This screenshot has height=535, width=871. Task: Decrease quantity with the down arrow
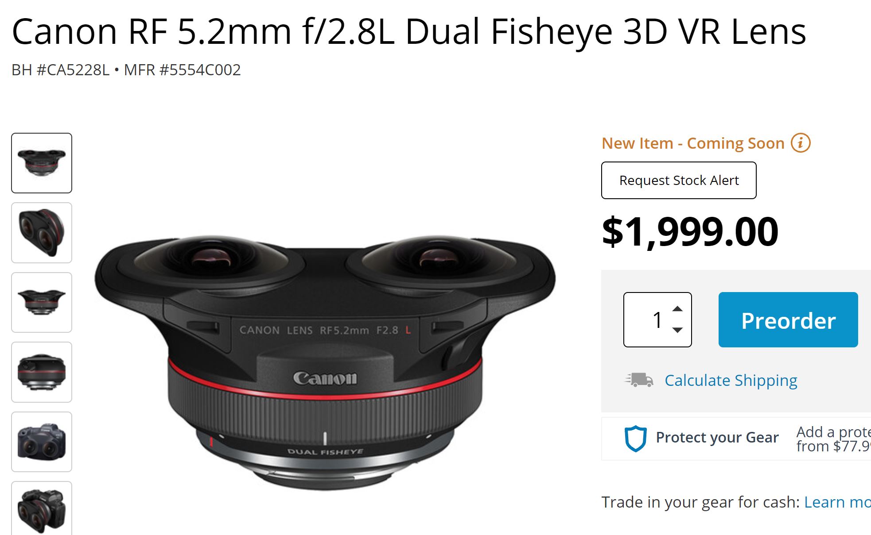pyautogui.click(x=677, y=330)
